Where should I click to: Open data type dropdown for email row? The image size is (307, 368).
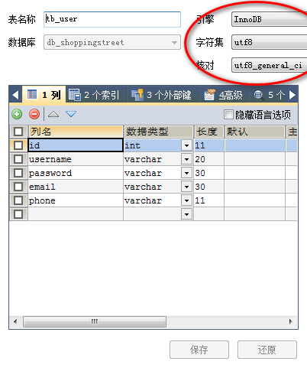[186, 187]
